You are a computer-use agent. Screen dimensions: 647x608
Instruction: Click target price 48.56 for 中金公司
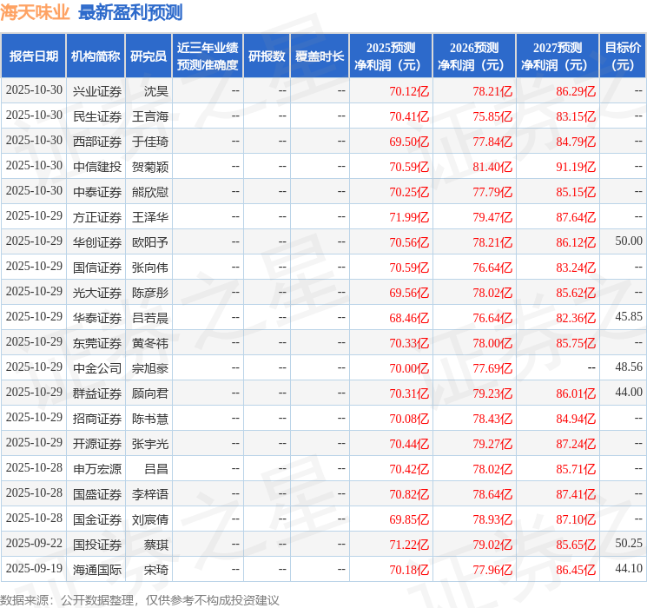point(629,367)
